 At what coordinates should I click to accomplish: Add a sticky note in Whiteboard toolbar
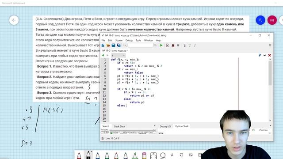(x=181, y=155)
